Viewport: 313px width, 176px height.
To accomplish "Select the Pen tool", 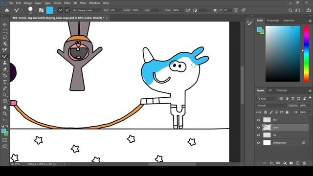I will 5,88.
